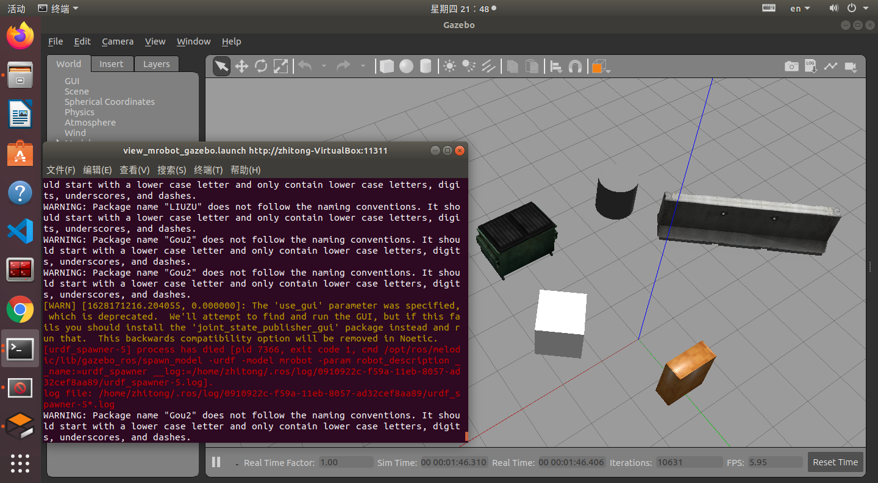Screen dimensions: 878x483
Task: Open the Camera menu
Action: click(118, 41)
